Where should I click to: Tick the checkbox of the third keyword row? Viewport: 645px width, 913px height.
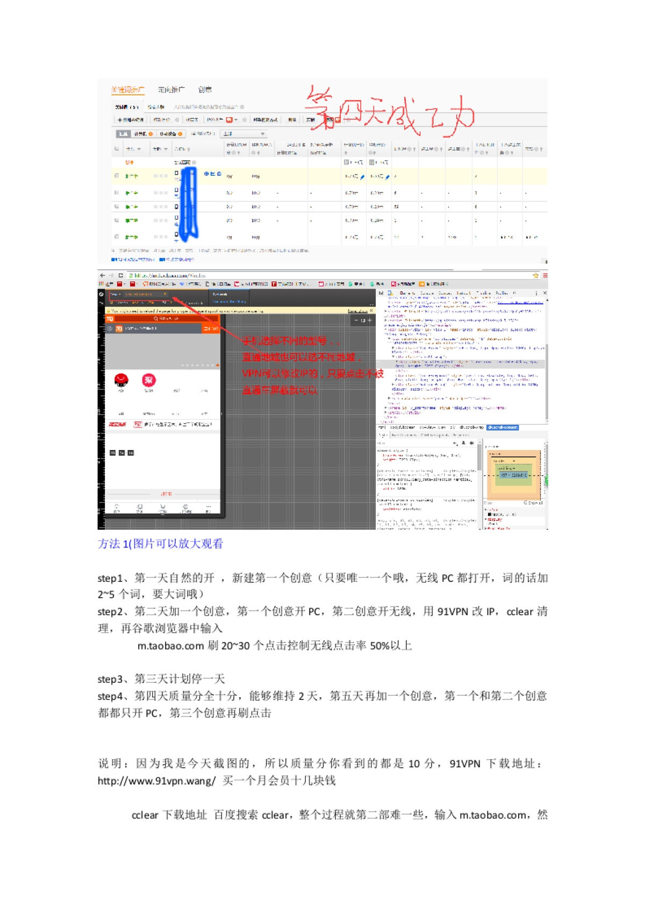117,206
